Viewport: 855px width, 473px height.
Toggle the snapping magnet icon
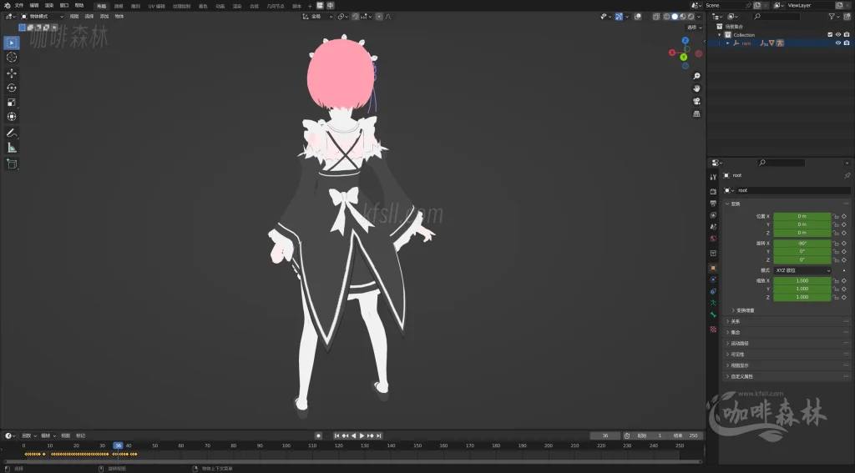point(356,17)
